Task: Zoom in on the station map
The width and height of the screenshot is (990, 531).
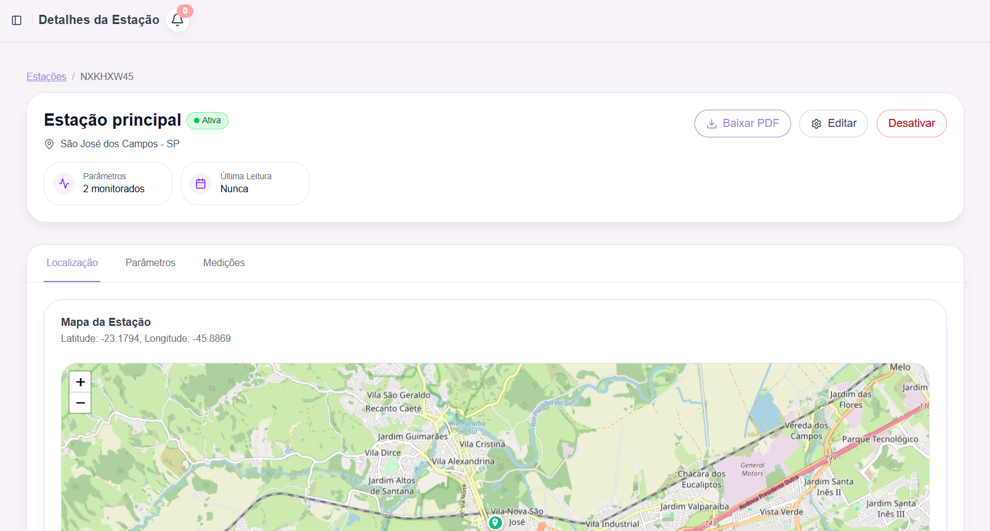Action: 80,382
